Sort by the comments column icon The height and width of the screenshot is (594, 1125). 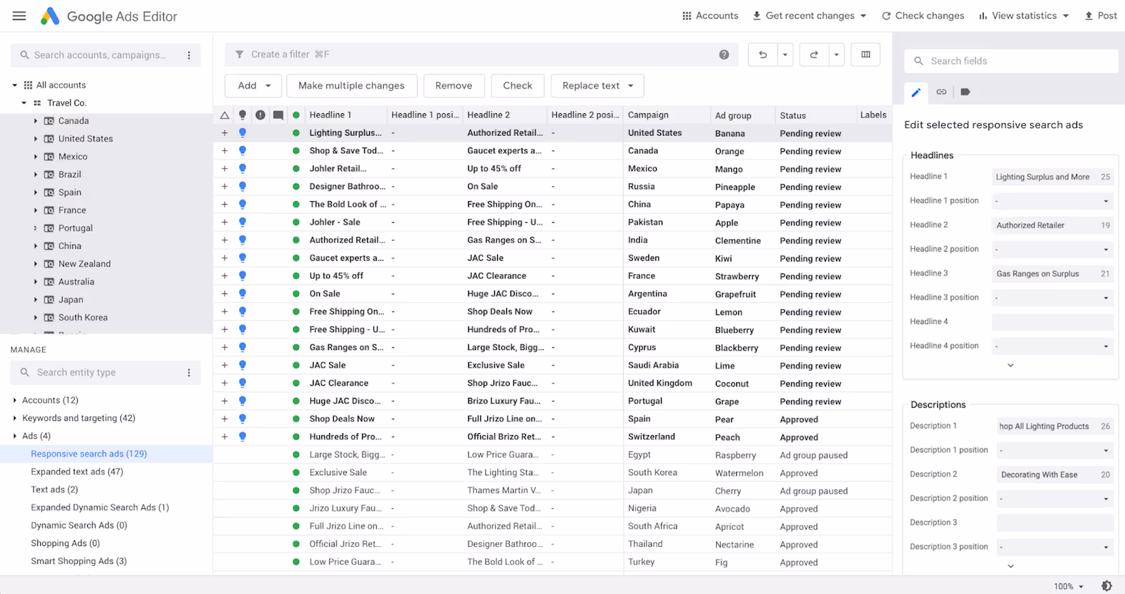tap(278, 115)
